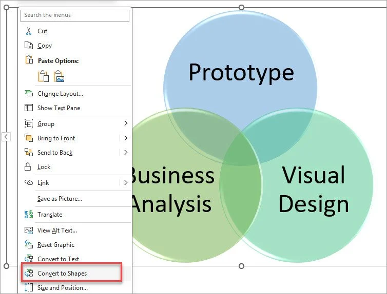387x294 pixels.
Task: Expand the Bring to Front submenu arrow
Action: 126,138
